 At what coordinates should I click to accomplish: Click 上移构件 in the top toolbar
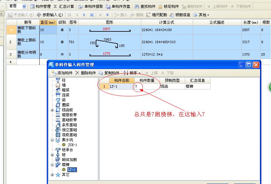(x=217, y=7)
